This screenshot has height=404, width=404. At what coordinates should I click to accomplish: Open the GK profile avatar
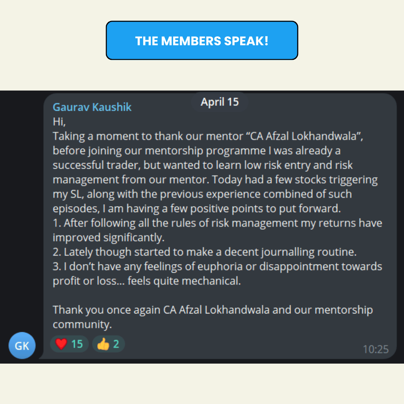(x=22, y=346)
